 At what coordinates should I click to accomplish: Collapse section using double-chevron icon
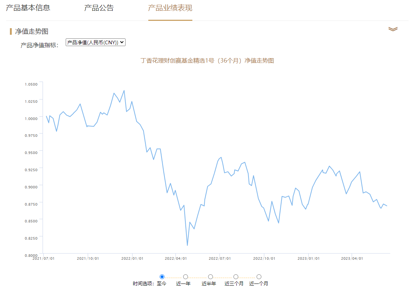[x=393, y=29]
